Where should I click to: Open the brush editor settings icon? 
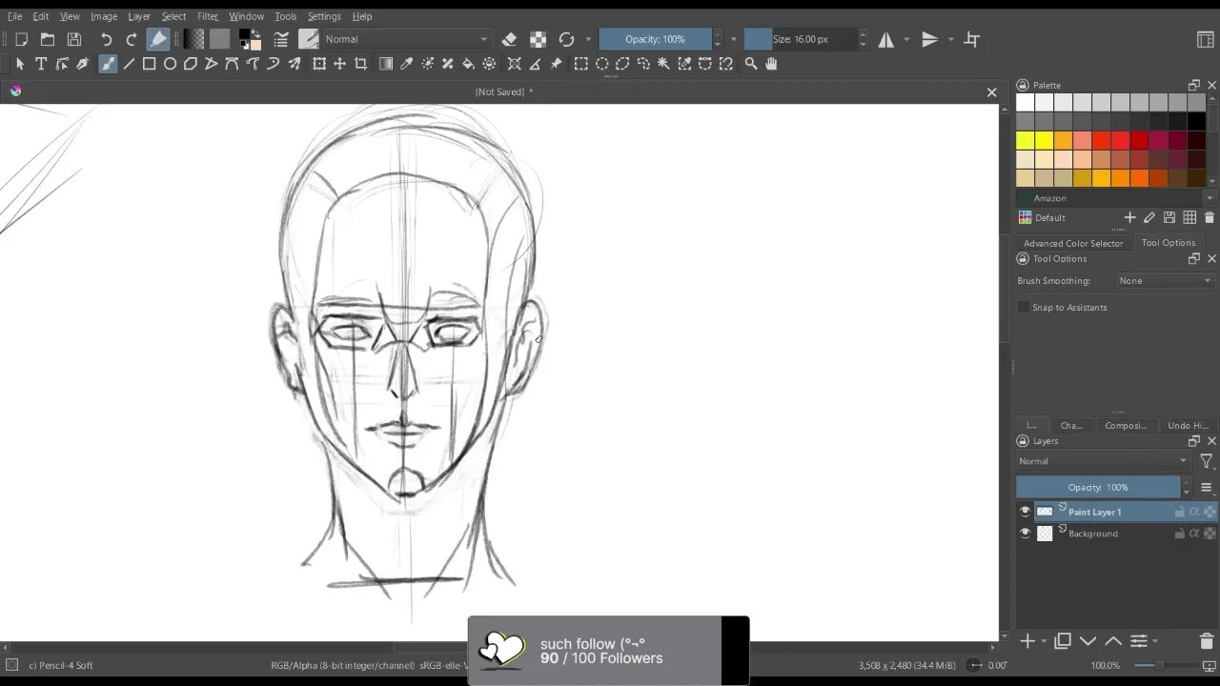(281, 39)
